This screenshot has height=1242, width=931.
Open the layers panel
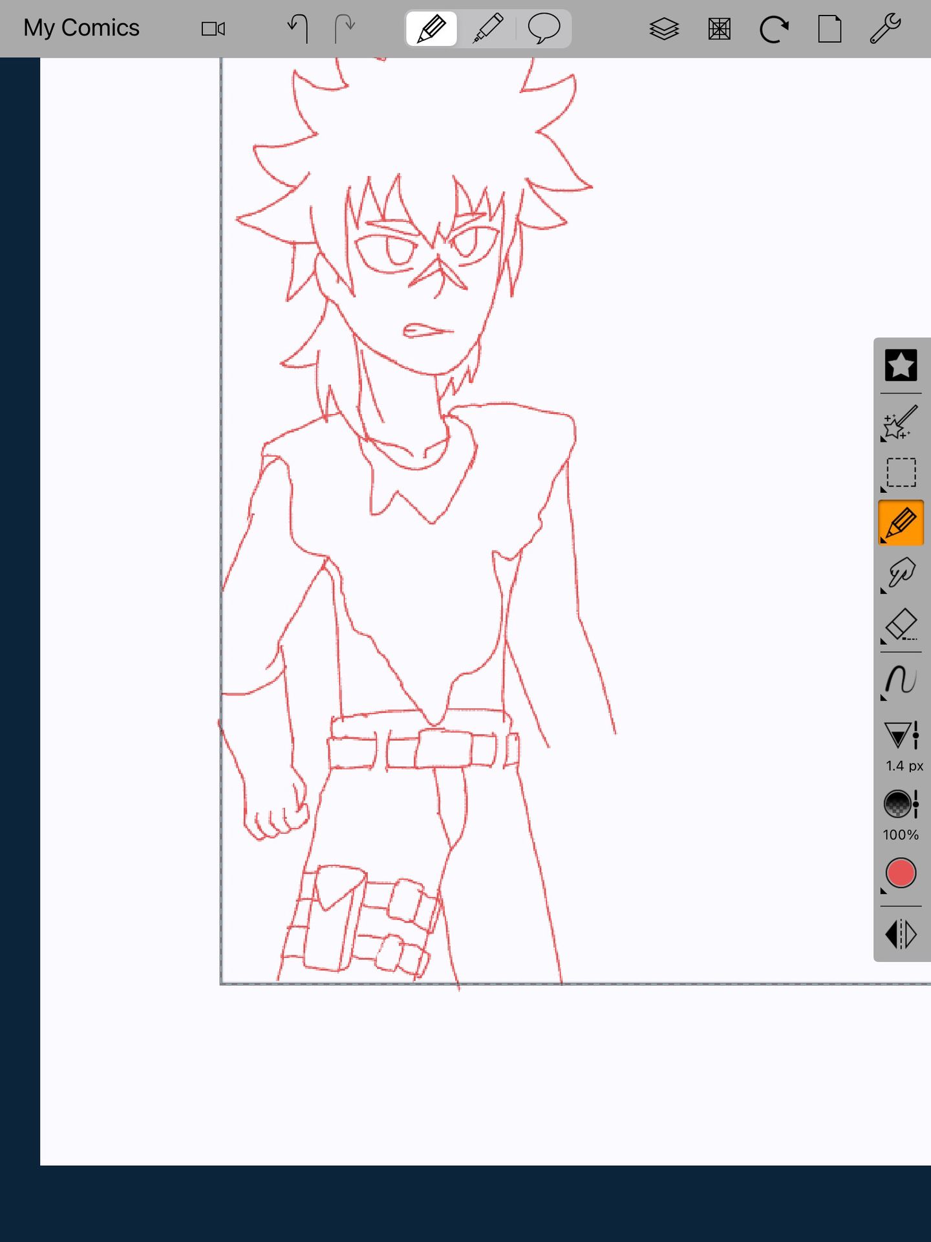coord(664,29)
